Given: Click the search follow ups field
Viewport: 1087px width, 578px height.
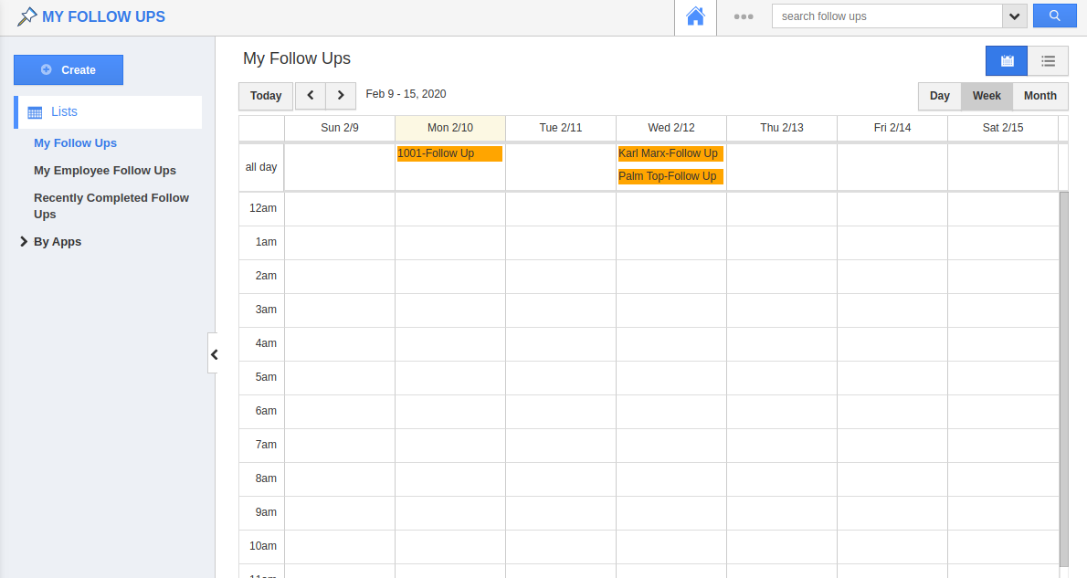Looking at the screenshot, I should pos(886,16).
